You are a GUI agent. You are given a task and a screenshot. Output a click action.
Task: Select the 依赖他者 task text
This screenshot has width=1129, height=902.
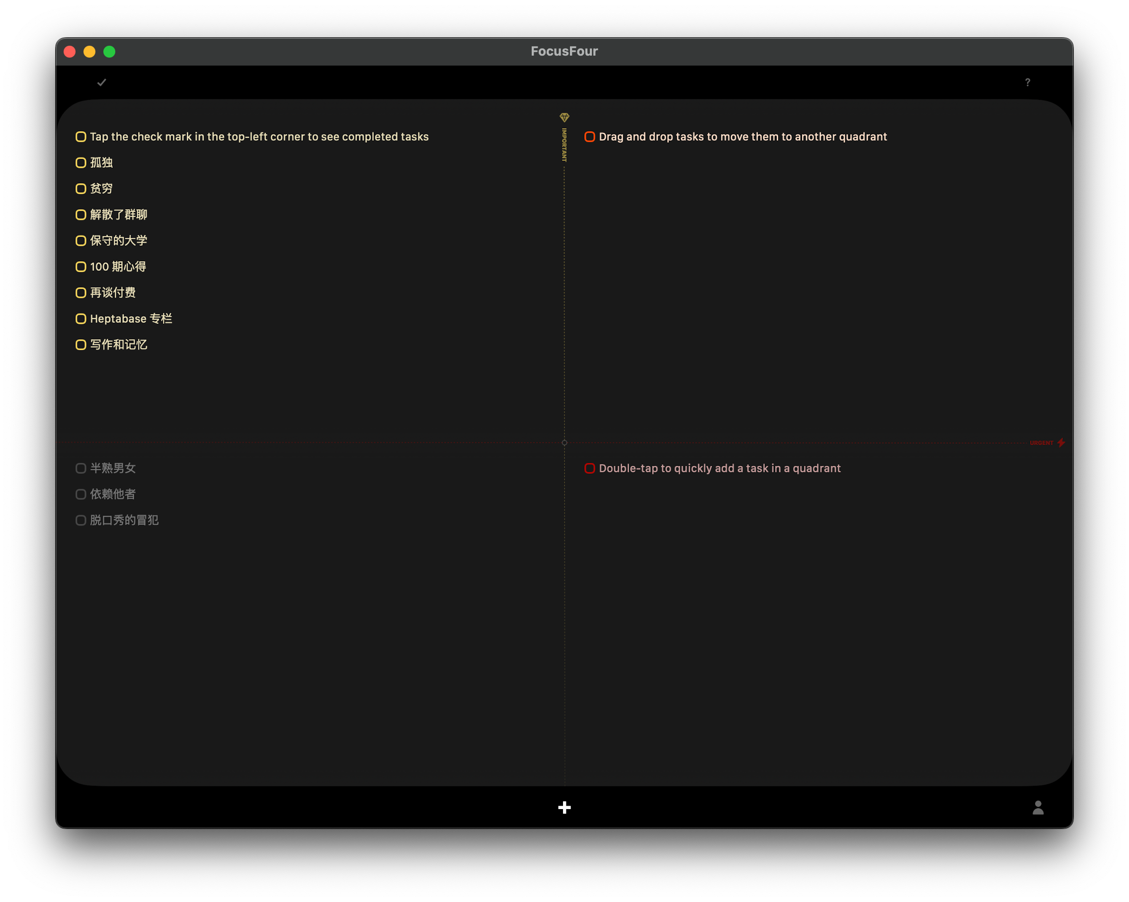tap(113, 494)
